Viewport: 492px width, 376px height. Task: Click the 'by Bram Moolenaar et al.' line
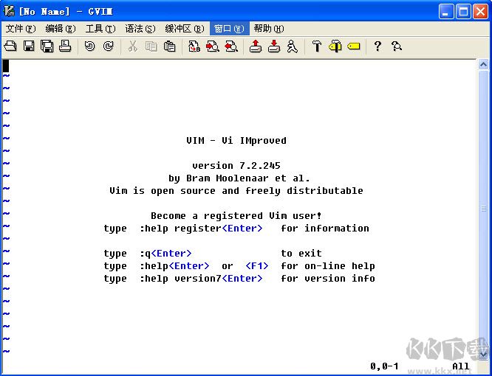point(239,178)
